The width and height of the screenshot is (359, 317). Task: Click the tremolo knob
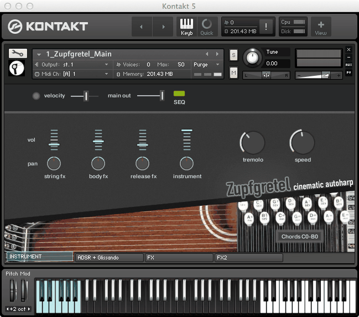coord(252,143)
